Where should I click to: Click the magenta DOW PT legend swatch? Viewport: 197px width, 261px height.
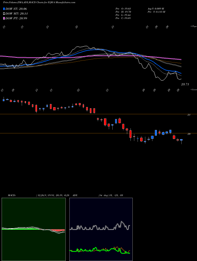(4, 18)
